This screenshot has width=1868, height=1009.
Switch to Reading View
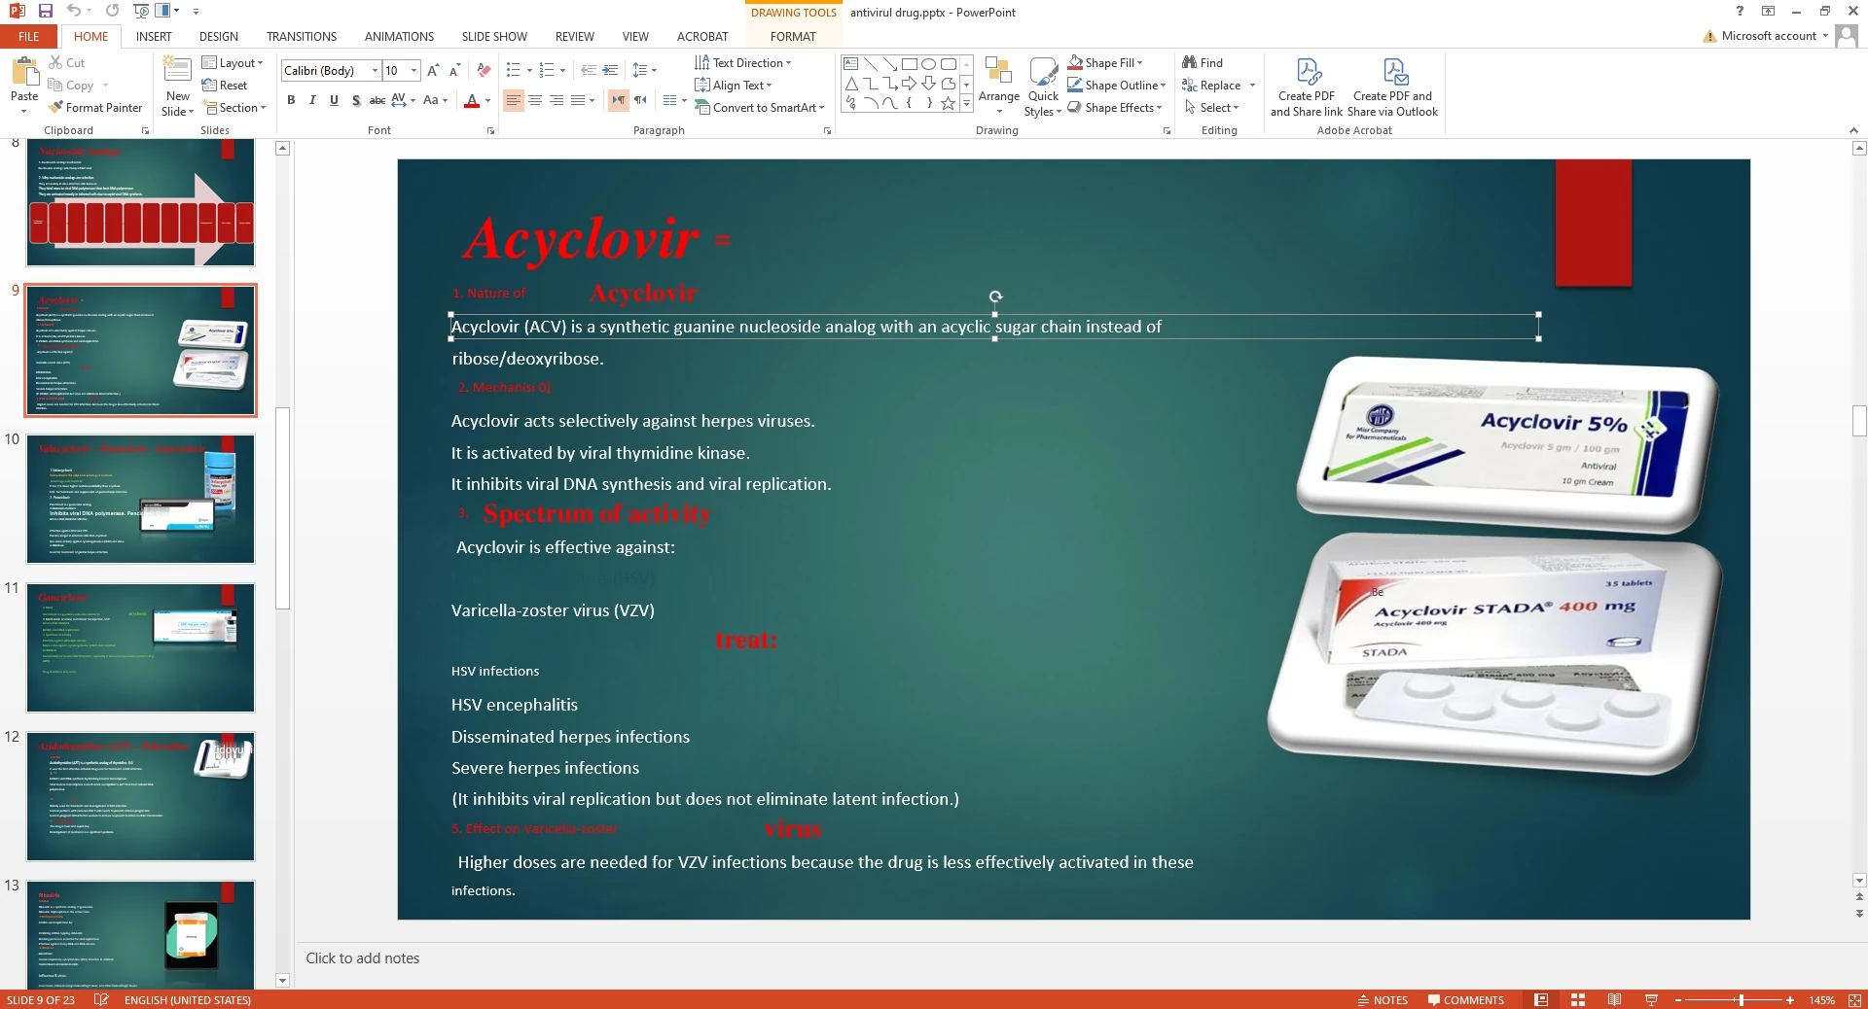coord(1615,999)
